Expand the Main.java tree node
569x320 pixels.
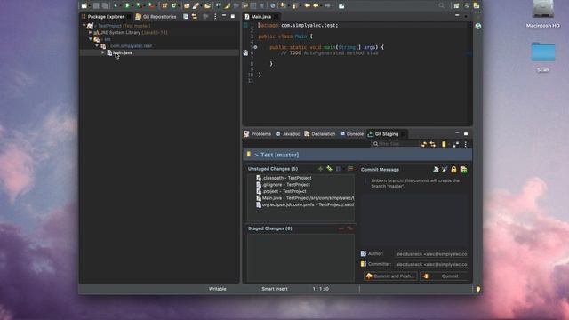[103, 52]
